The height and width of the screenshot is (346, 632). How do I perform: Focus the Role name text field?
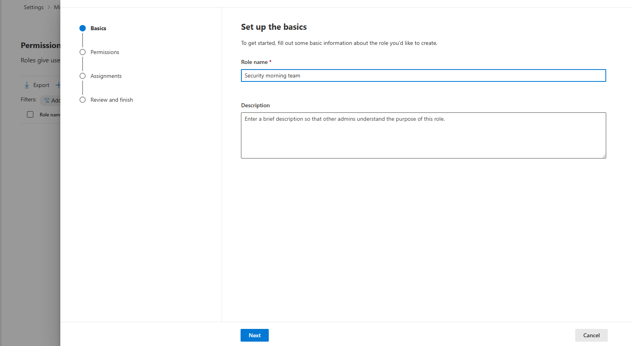tap(423, 75)
